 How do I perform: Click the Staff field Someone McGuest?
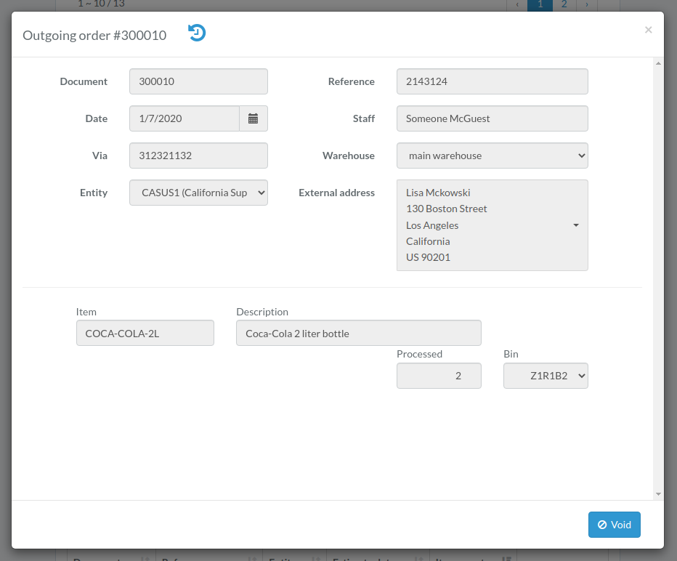tap(492, 118)
